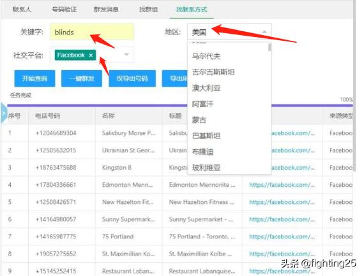Select the 找群组 tab
Screen dimensions: 364x276
click(148, 10)
